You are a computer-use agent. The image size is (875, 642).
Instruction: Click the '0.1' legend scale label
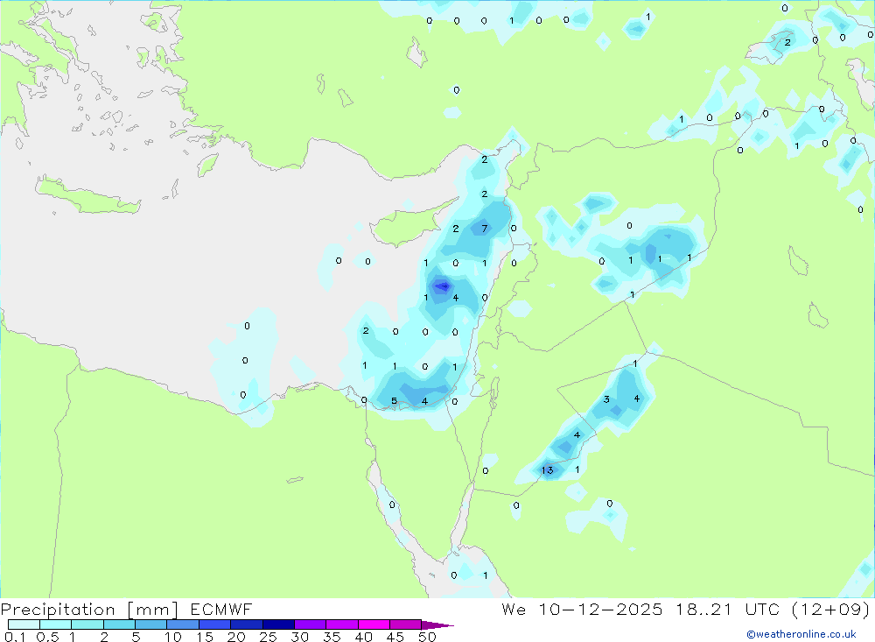[15, 637]
